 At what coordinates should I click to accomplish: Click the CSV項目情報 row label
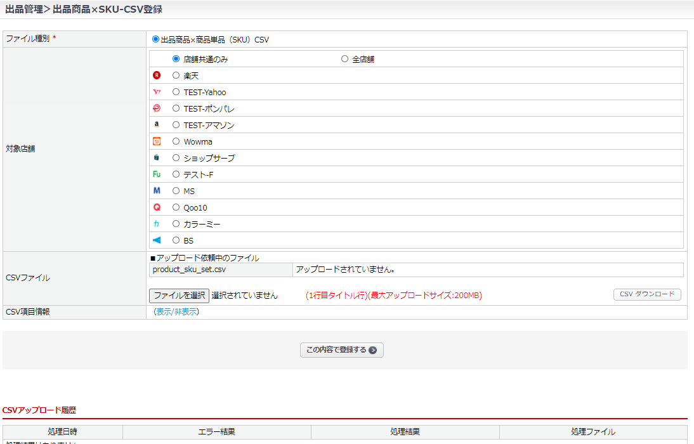pyautogui.click(x=28, y=311)
